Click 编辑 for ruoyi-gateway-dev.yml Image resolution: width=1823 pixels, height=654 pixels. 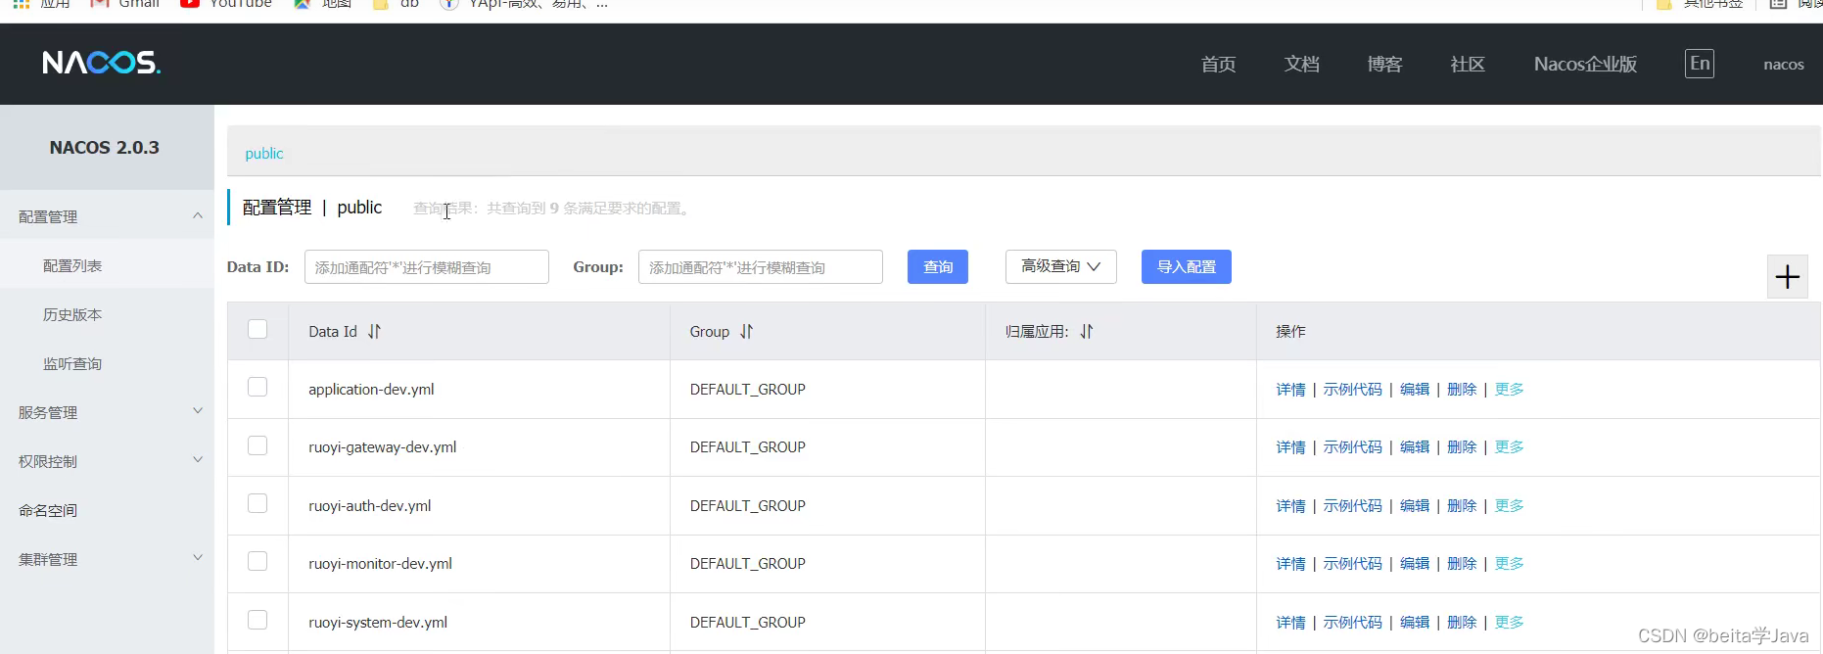click(x=1415, y=447)
